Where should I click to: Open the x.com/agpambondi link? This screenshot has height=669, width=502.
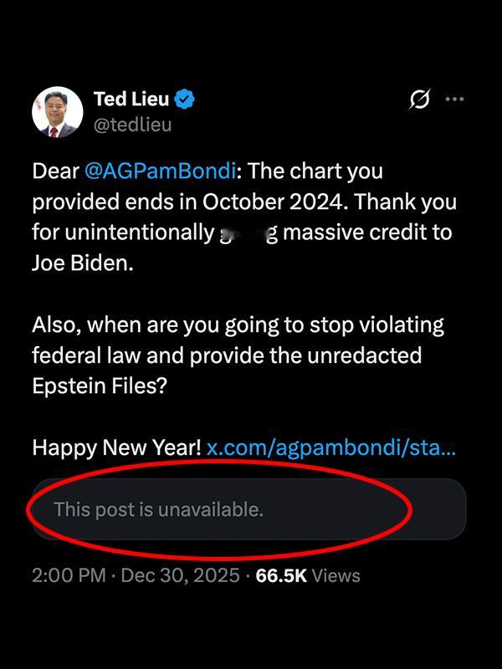(x=331, y=447)
